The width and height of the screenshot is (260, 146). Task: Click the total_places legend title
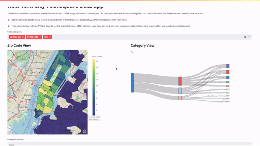pos(97,56)
